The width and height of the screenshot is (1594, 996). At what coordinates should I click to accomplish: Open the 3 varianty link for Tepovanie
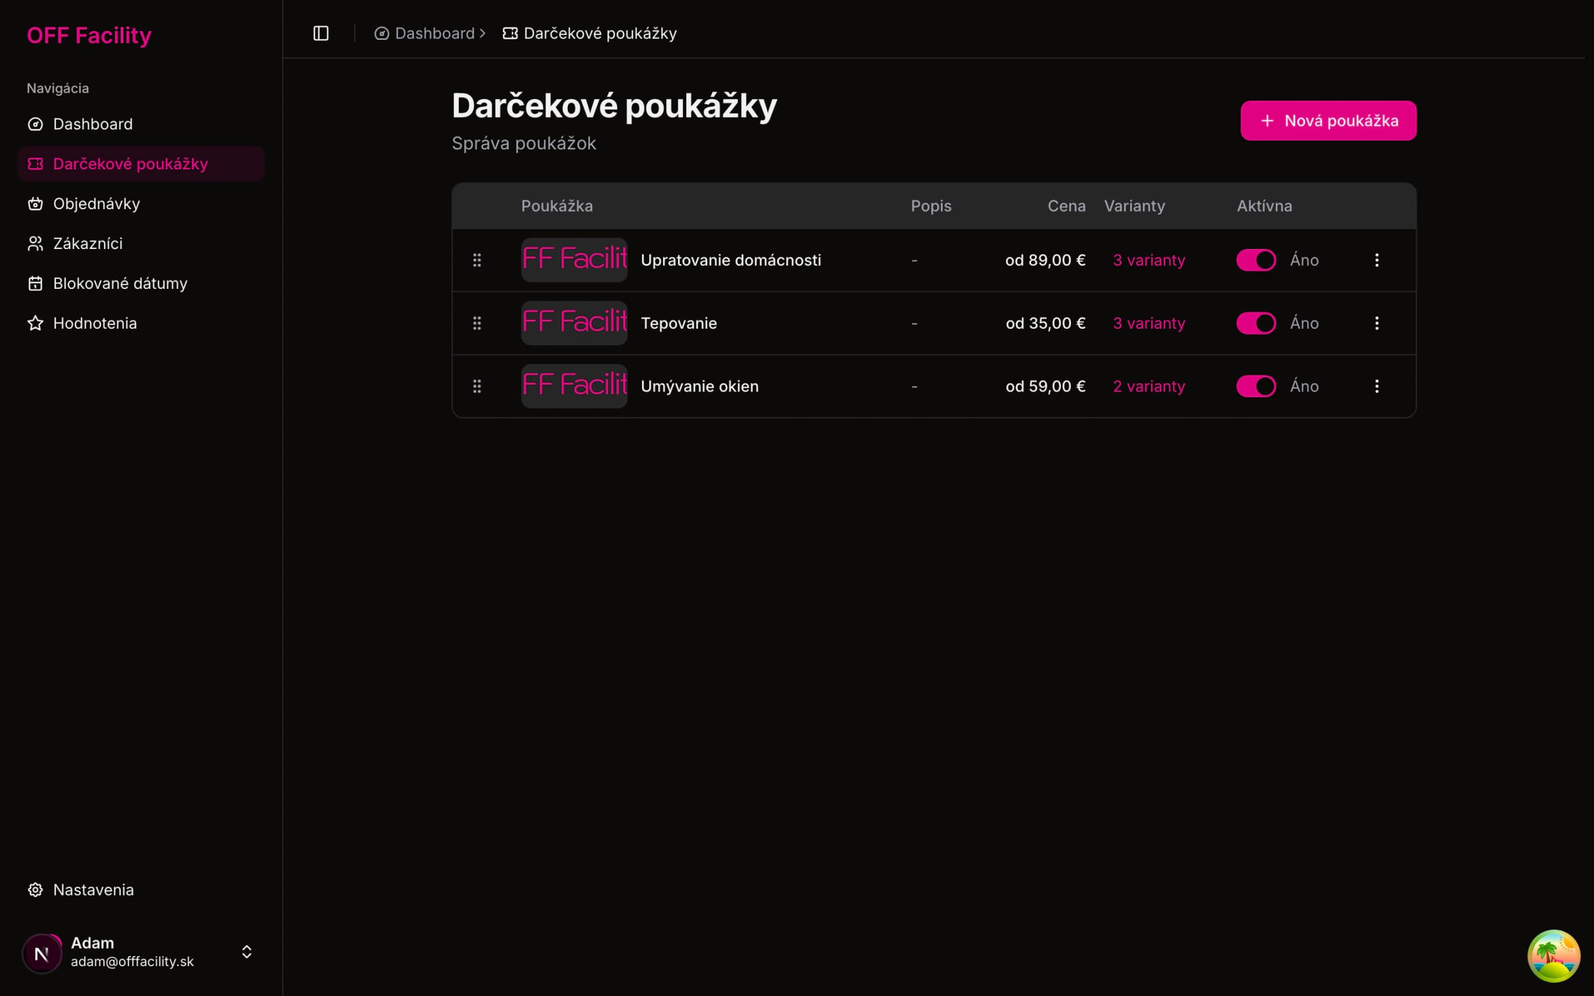tap(1149, 323)
